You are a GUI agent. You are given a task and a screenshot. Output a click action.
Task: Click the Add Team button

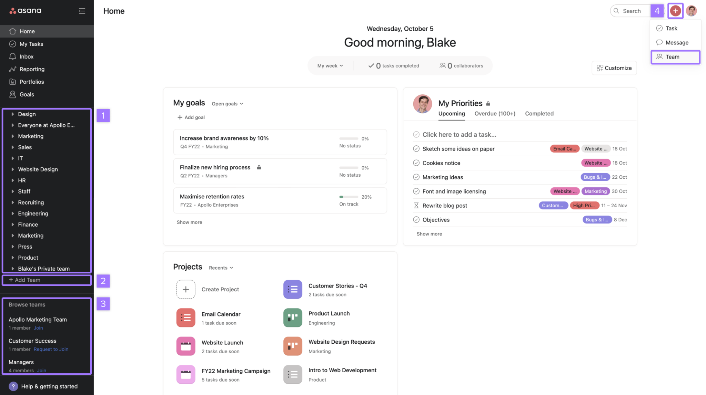click(x=24, y=280)
